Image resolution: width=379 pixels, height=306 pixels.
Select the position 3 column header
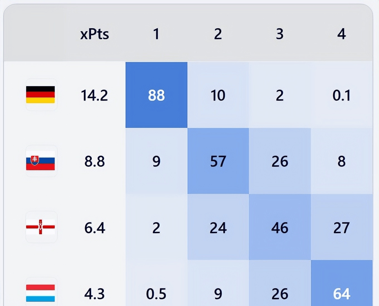(280, 34)
